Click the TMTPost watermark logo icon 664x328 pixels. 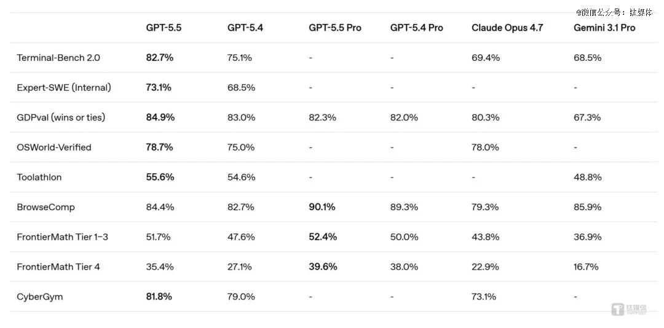[x=617, y=309]
